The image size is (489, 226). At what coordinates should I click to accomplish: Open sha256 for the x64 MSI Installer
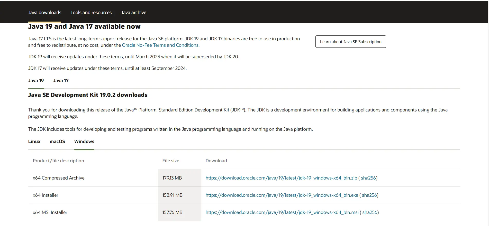(x=370, y=212)
